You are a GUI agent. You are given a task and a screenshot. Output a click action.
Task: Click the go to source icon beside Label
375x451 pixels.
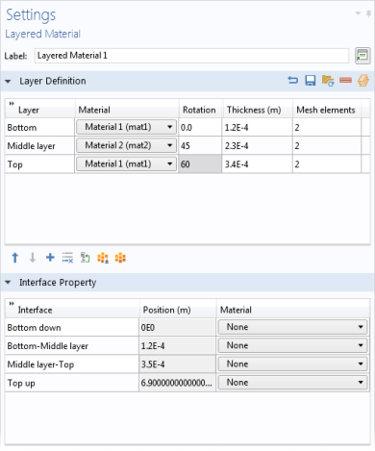click(x=362, y=56)
